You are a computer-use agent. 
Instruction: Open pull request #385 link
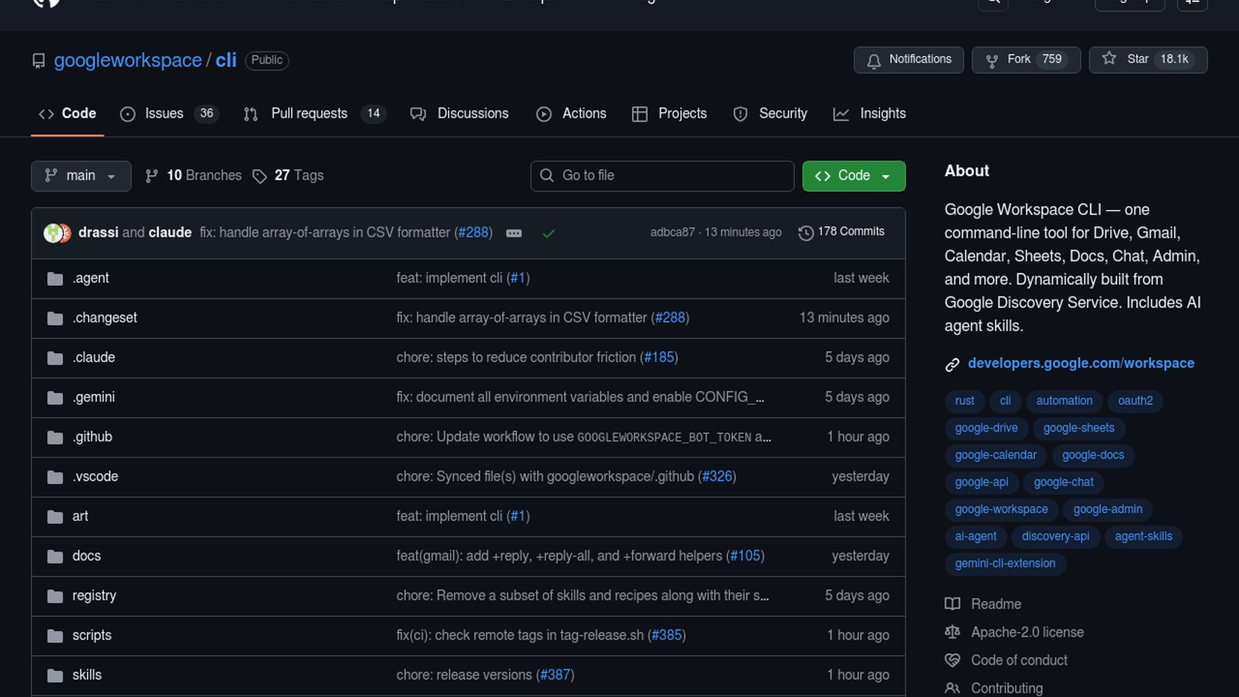point(667,636)
